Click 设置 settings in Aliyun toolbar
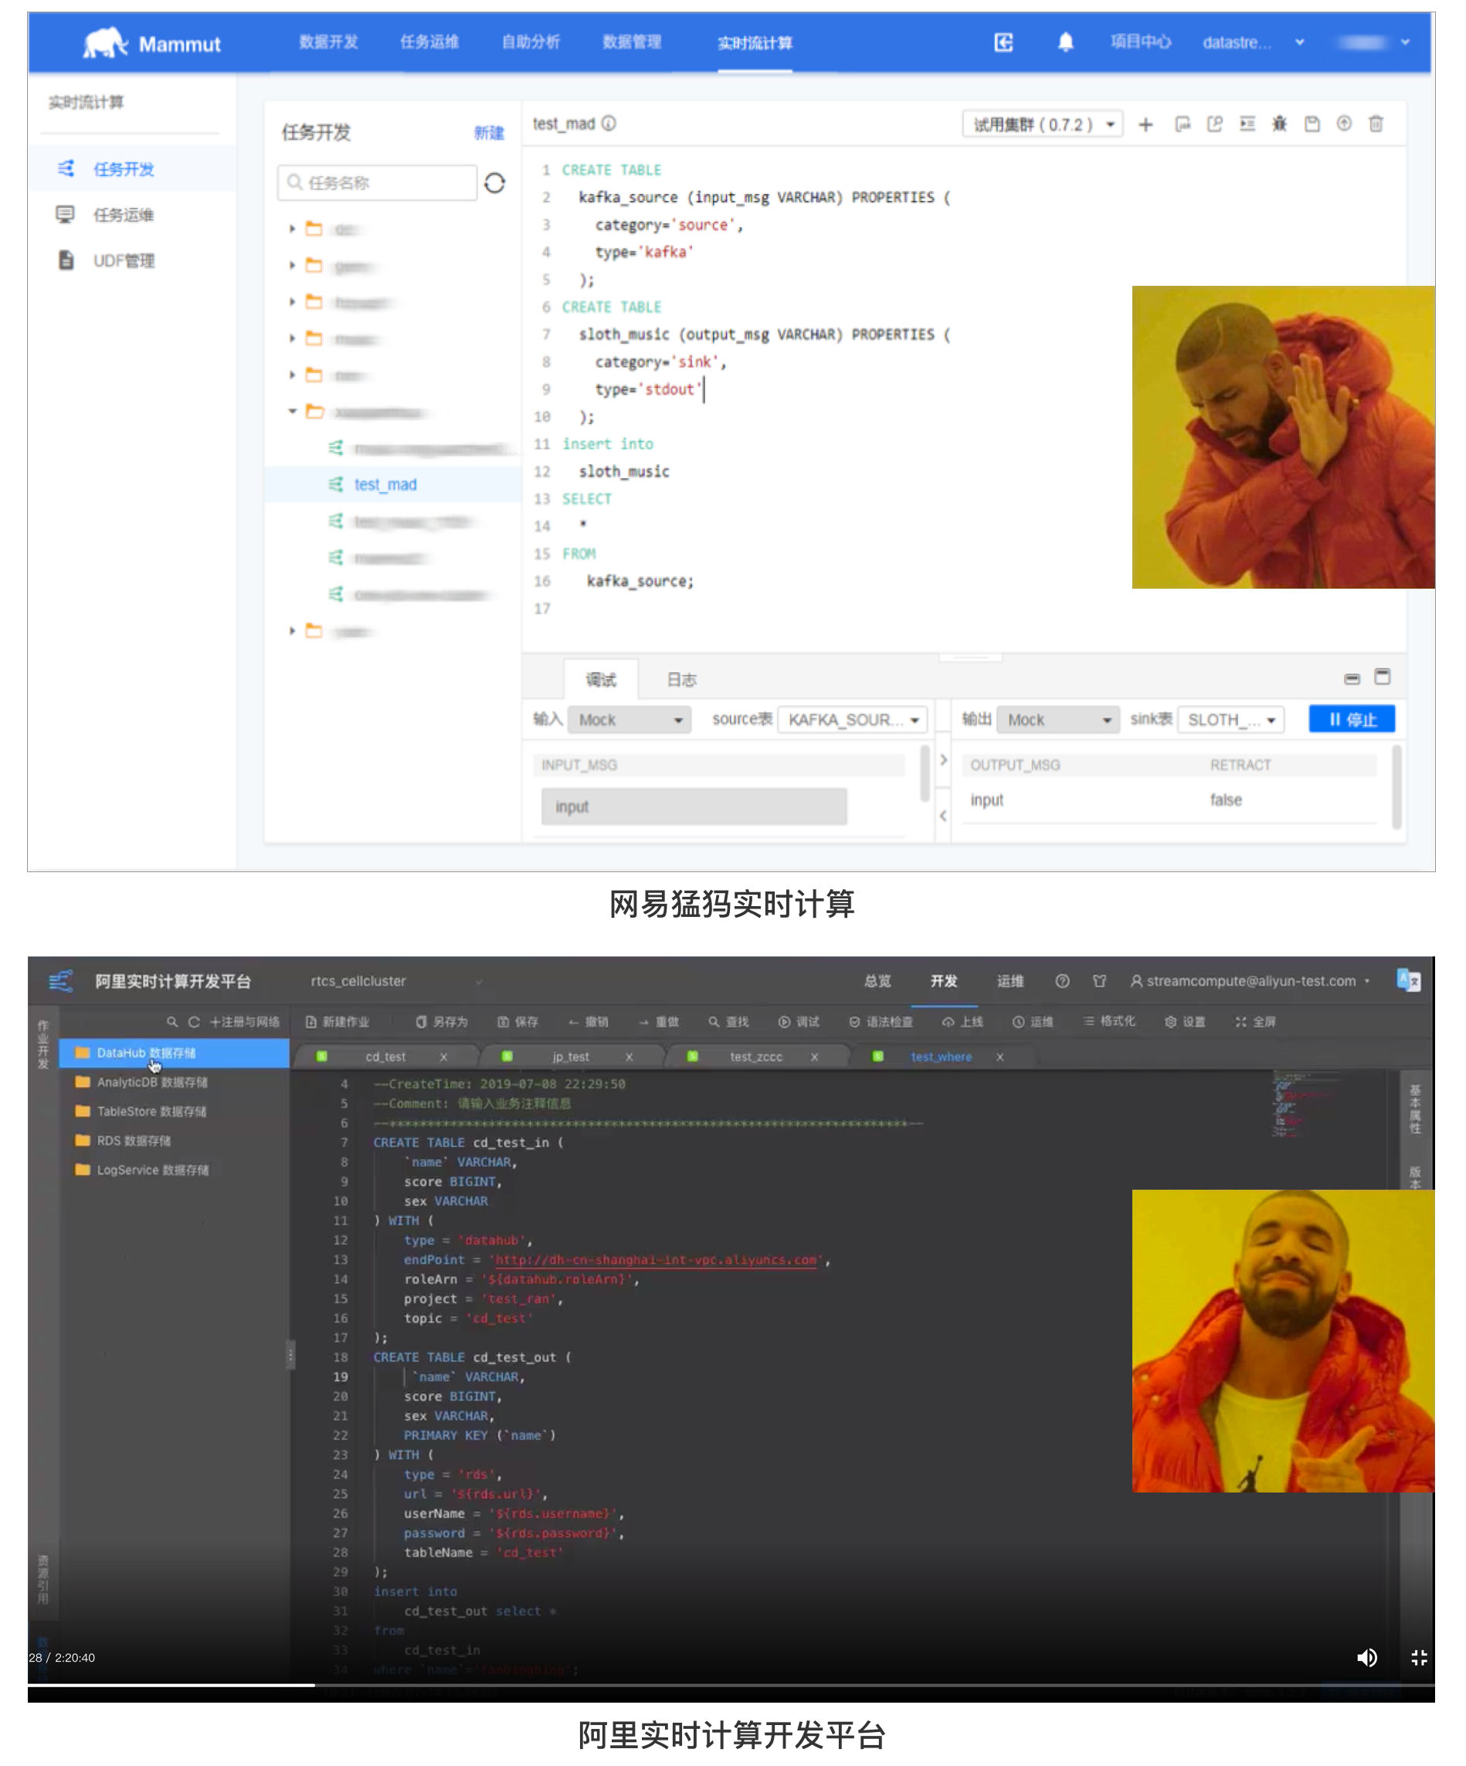1466x1766 pixels. tap(1184, 1022)
